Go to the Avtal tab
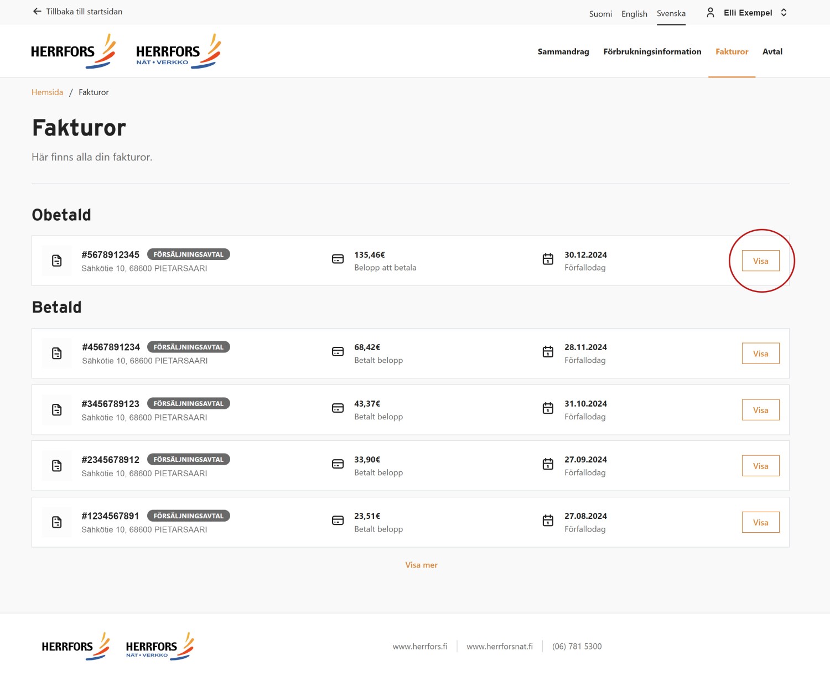 click(x=772, y=51)
